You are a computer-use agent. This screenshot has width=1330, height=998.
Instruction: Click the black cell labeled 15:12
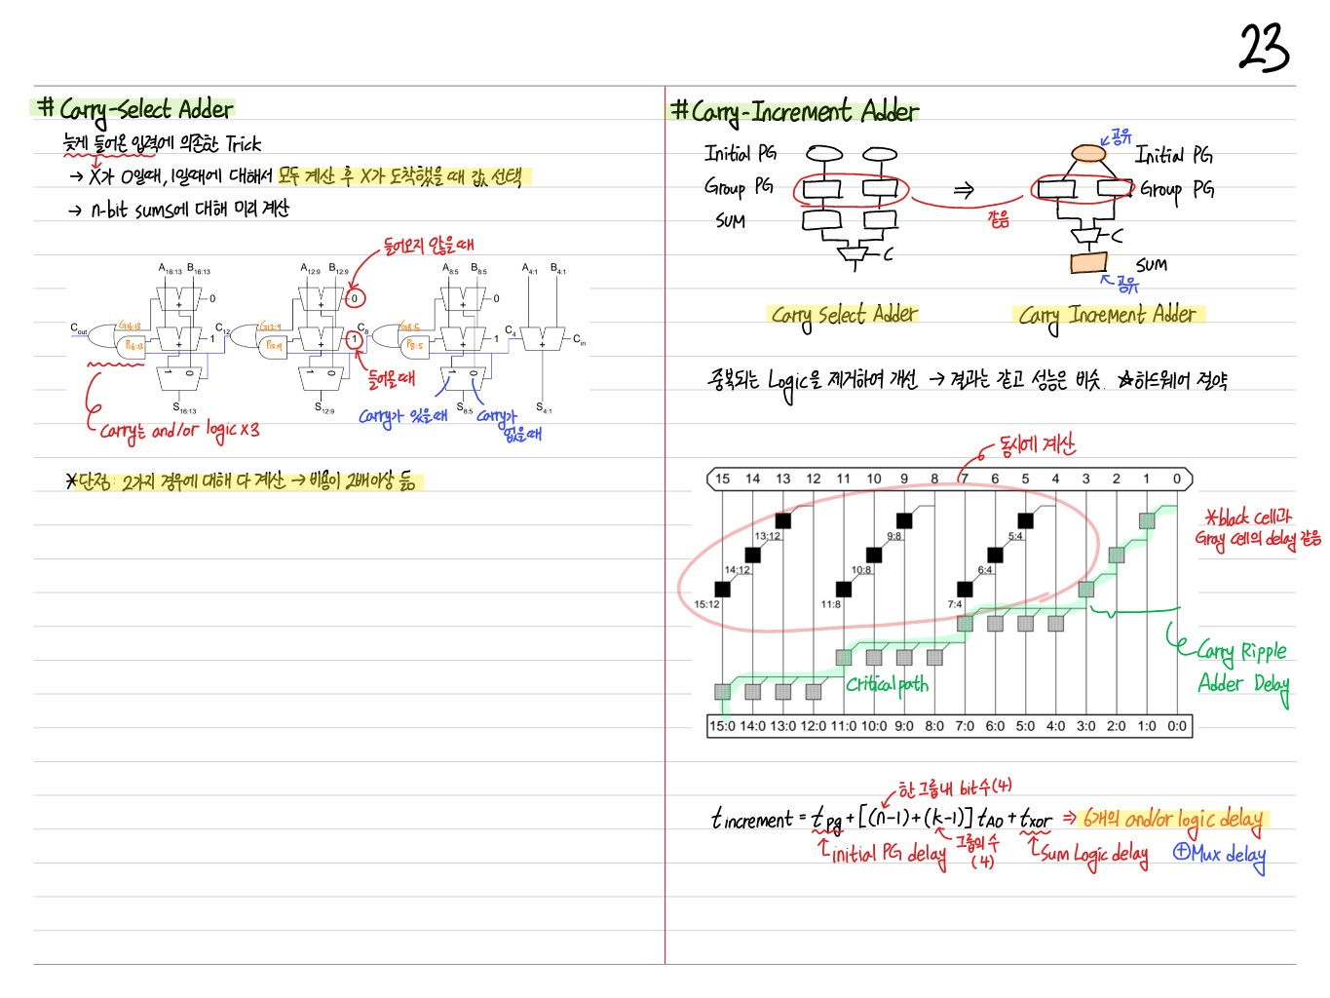(722, 589)
